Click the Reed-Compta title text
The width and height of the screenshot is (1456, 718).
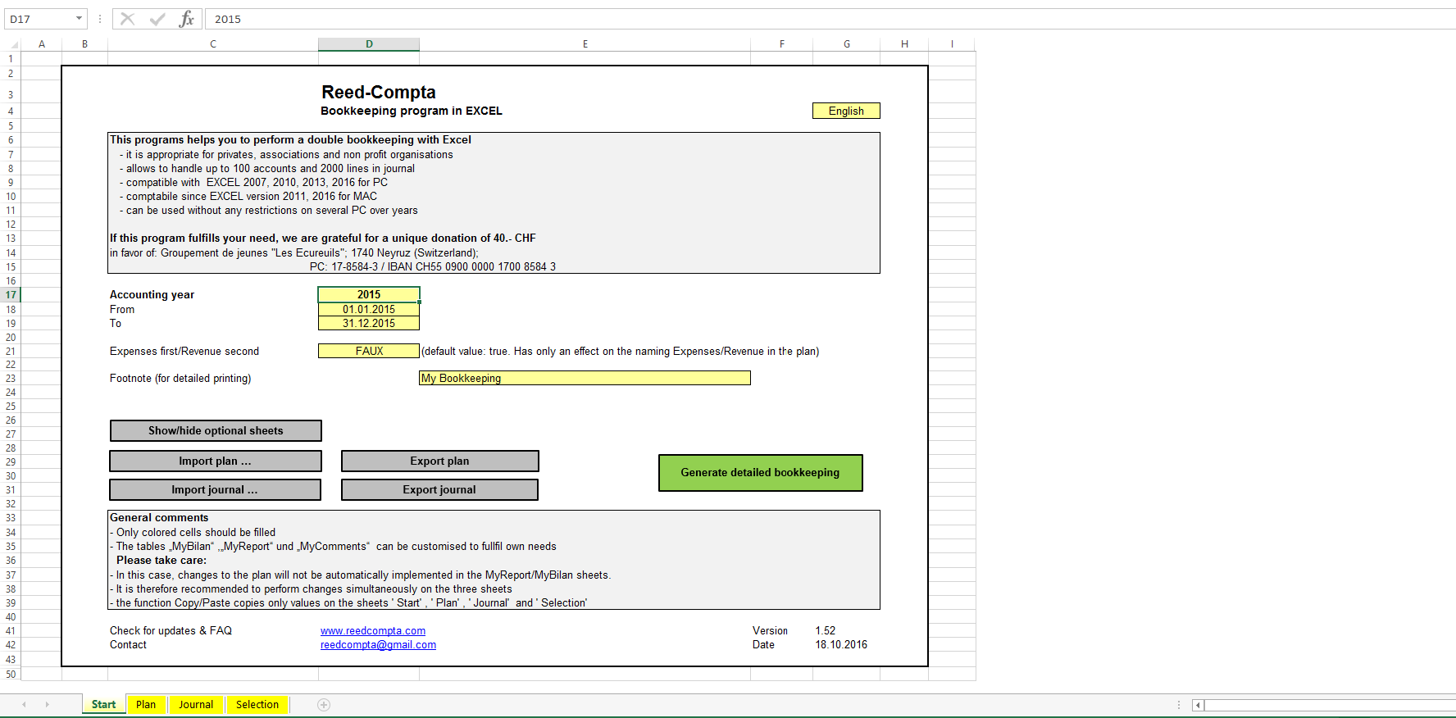click(x=379, y=93)
